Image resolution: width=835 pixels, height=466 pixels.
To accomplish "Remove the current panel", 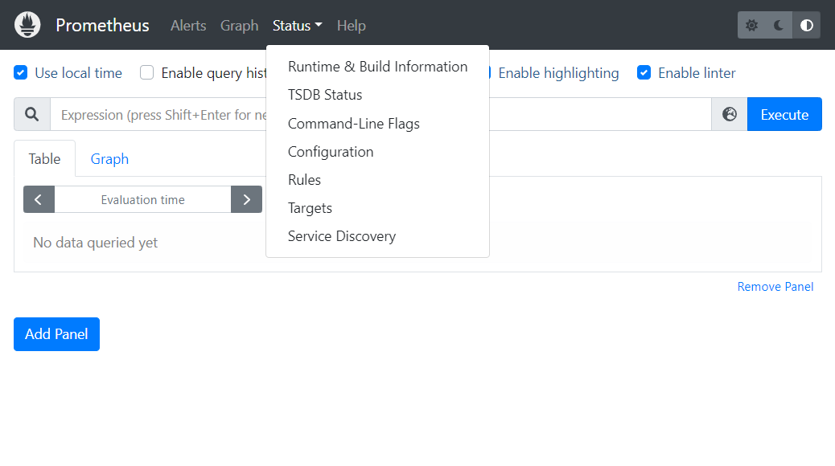I will (775, 287).
